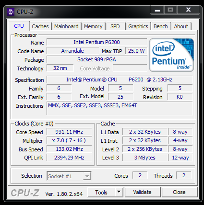Click the Revision value 'K0'

pyautogui.click(x=180, y=97)
